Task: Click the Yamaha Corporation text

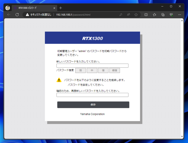Action: tap(92, 114)
